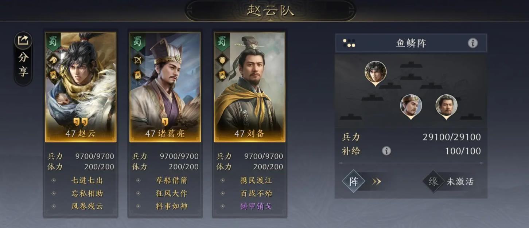Screen dimensions: 529x228
Task: Select 诸葛亮 avatar marker on formation grid
Action: pos(411,106)
